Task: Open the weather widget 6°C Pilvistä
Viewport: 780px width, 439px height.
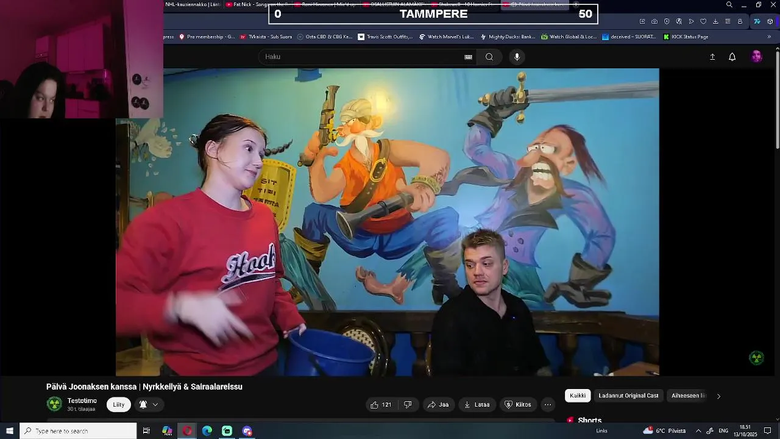Action: click(x=664, y=431)
